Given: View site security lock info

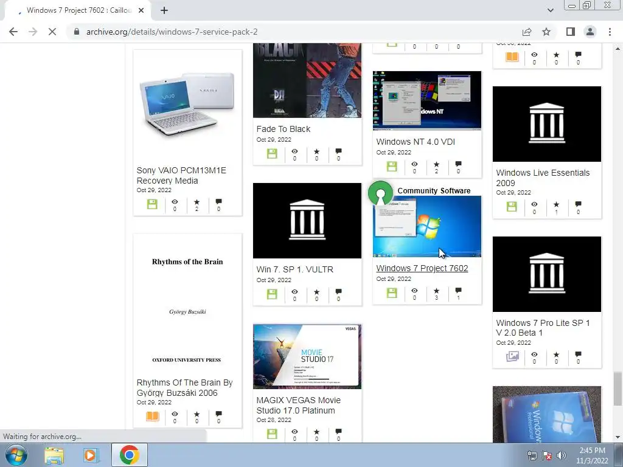Looking at the screenshot, I should [x=77, y=32].
